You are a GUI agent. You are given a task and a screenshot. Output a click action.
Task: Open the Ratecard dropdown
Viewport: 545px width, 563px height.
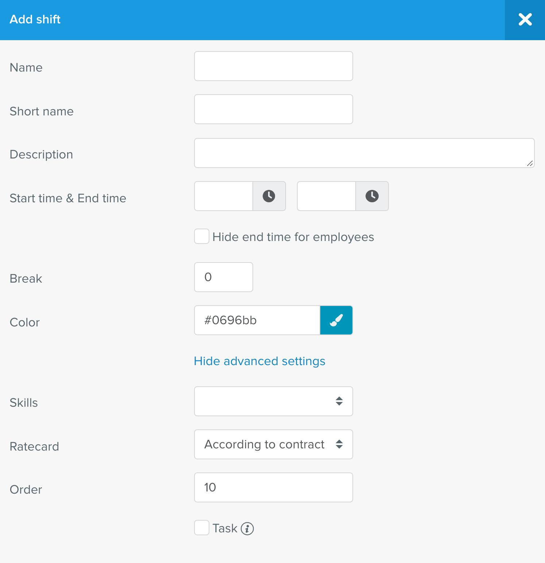click(x=273, y=444)
